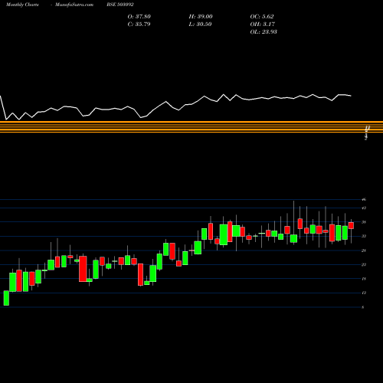Click the 18 price axis label
This screenshot has width=383, height=383.
364,279
